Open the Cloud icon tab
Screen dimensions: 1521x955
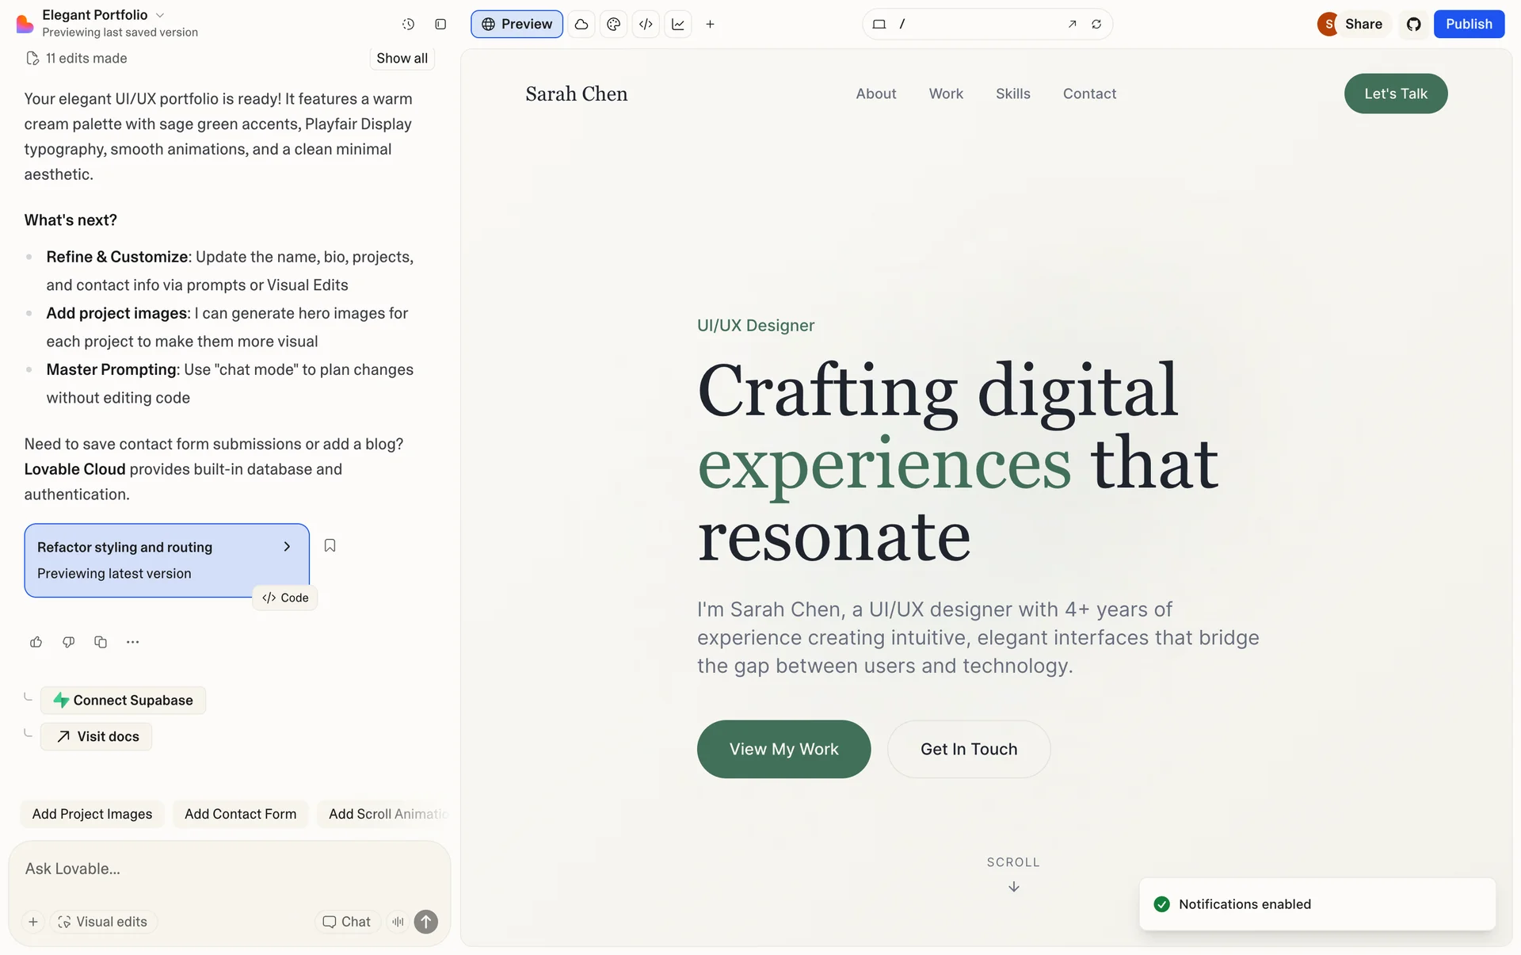click(581, 25)
